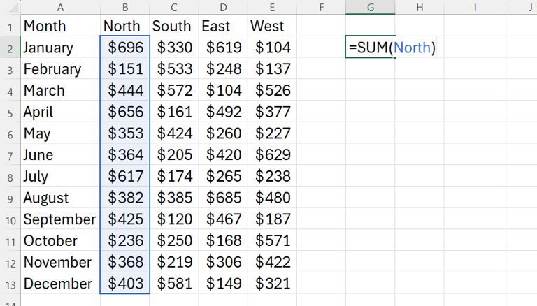537x306 pixels.
Task: Click the January North value $696
Action: click(125, 47)
